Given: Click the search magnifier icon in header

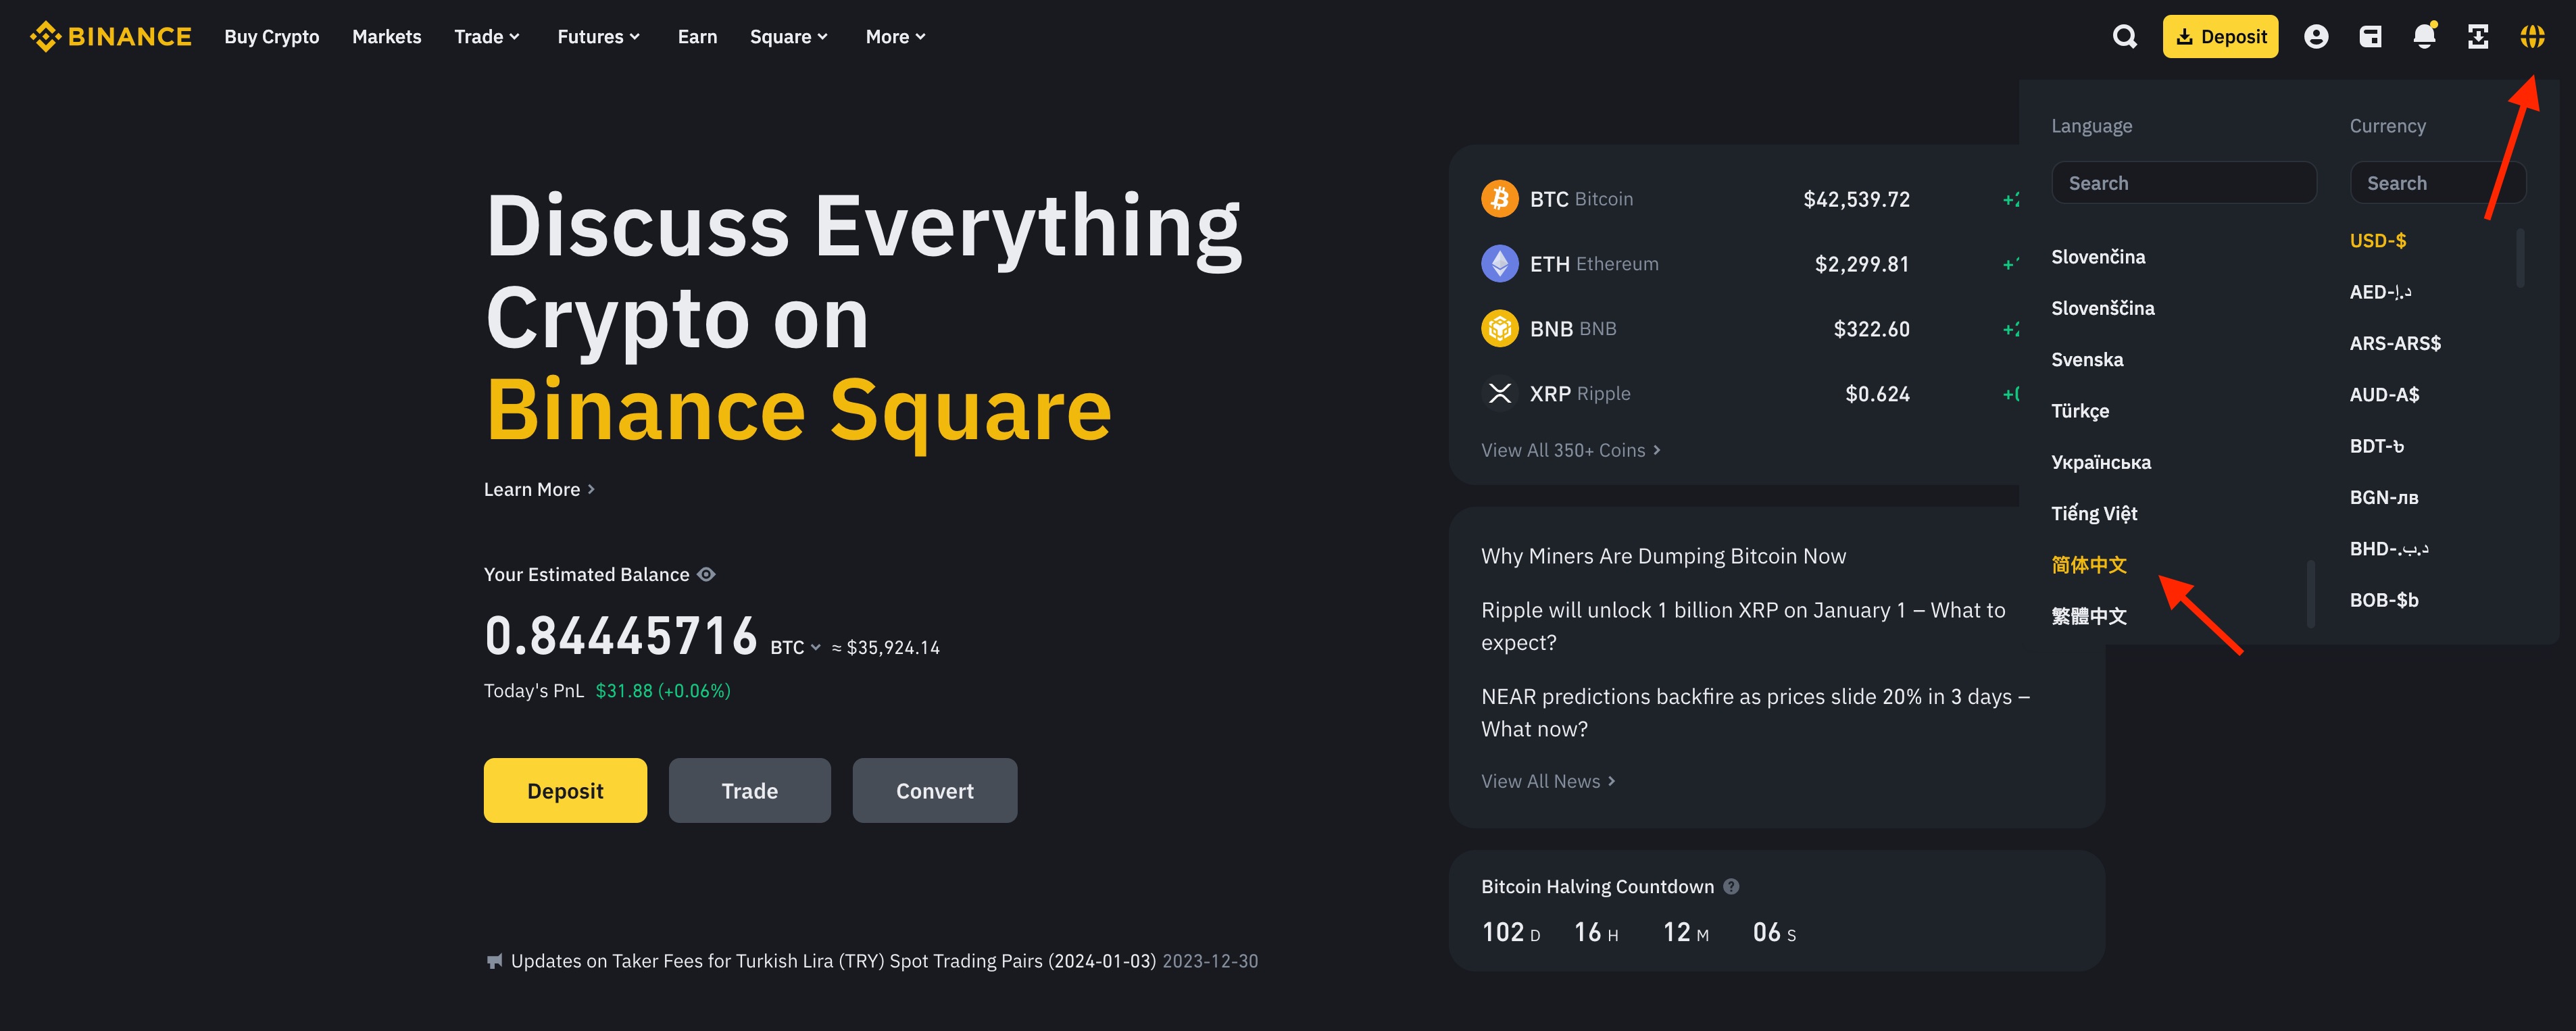Looking at the screenshot, I should [2124, 37].
